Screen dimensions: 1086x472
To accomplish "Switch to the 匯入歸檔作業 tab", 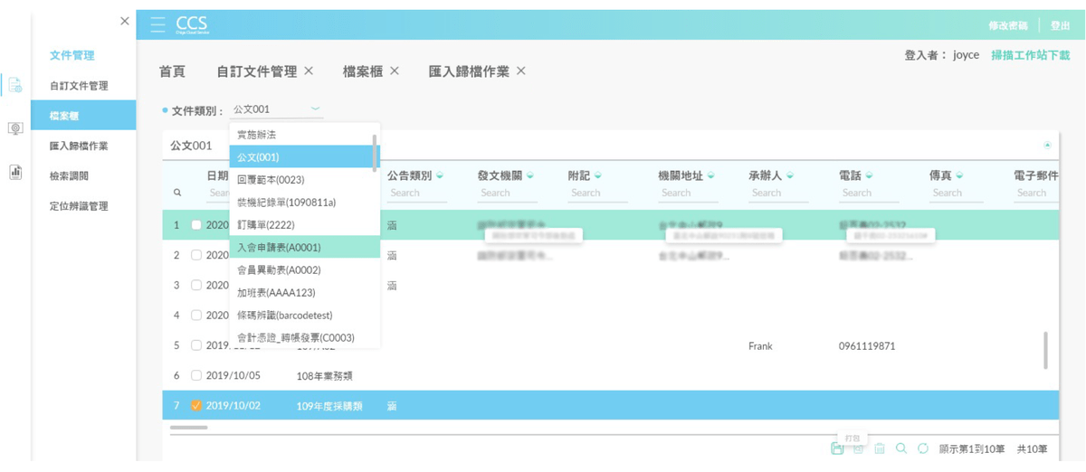I will 468,71.
